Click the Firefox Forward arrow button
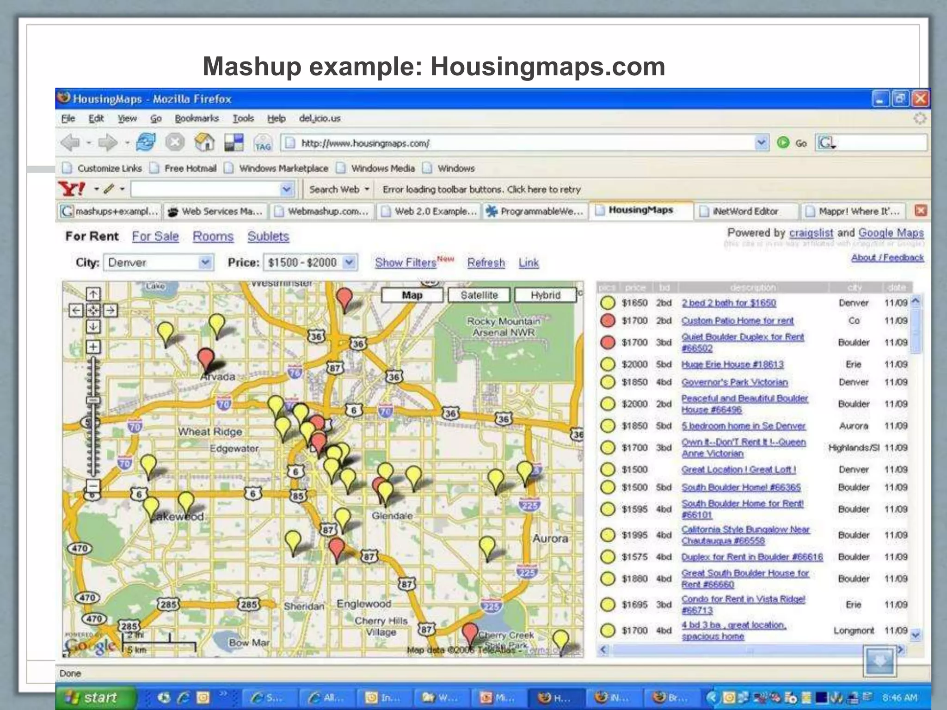This screenshot has width=947, height=710. tap(108, 143)
